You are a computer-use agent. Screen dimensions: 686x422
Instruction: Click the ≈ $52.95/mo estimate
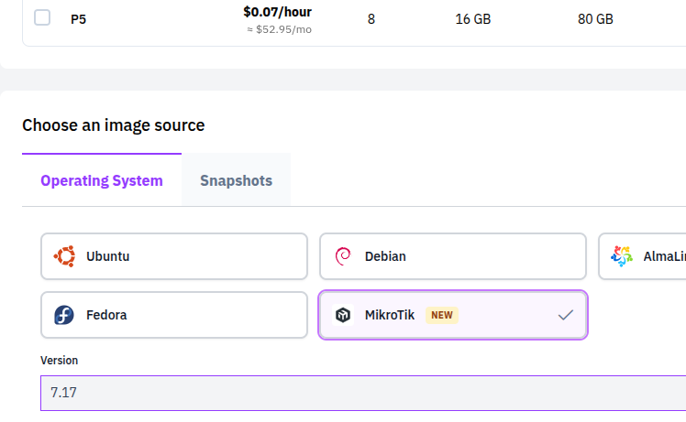click(279, 29)
